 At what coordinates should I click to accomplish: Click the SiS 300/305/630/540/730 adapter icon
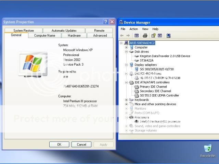[137, 69]
